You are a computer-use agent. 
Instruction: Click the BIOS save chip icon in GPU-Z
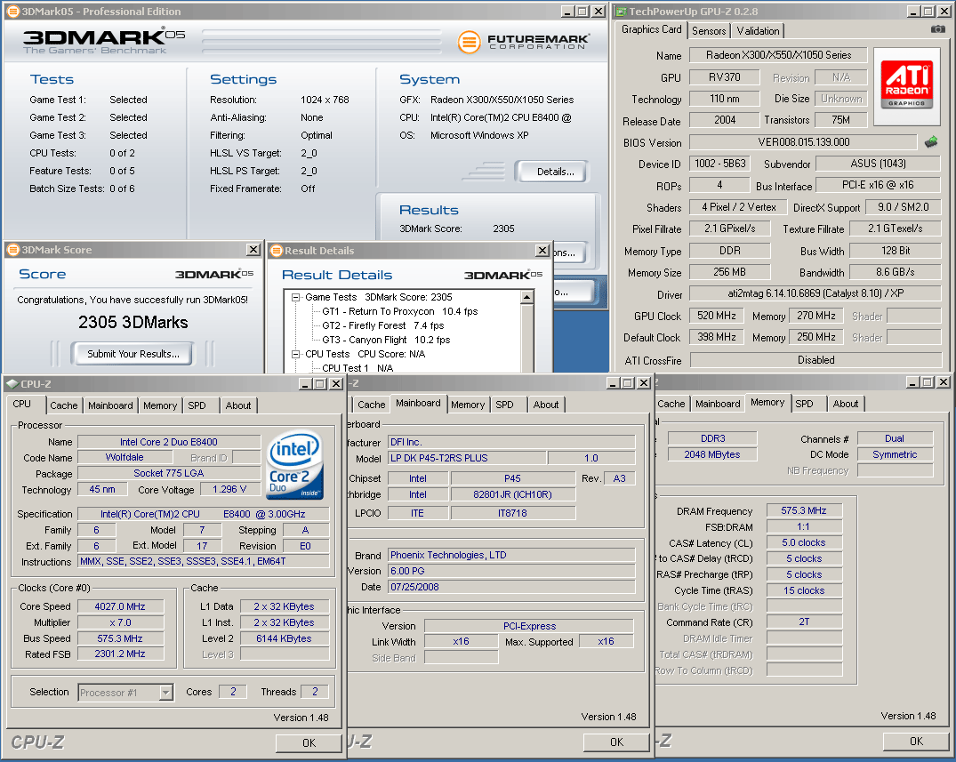point(930,142)
